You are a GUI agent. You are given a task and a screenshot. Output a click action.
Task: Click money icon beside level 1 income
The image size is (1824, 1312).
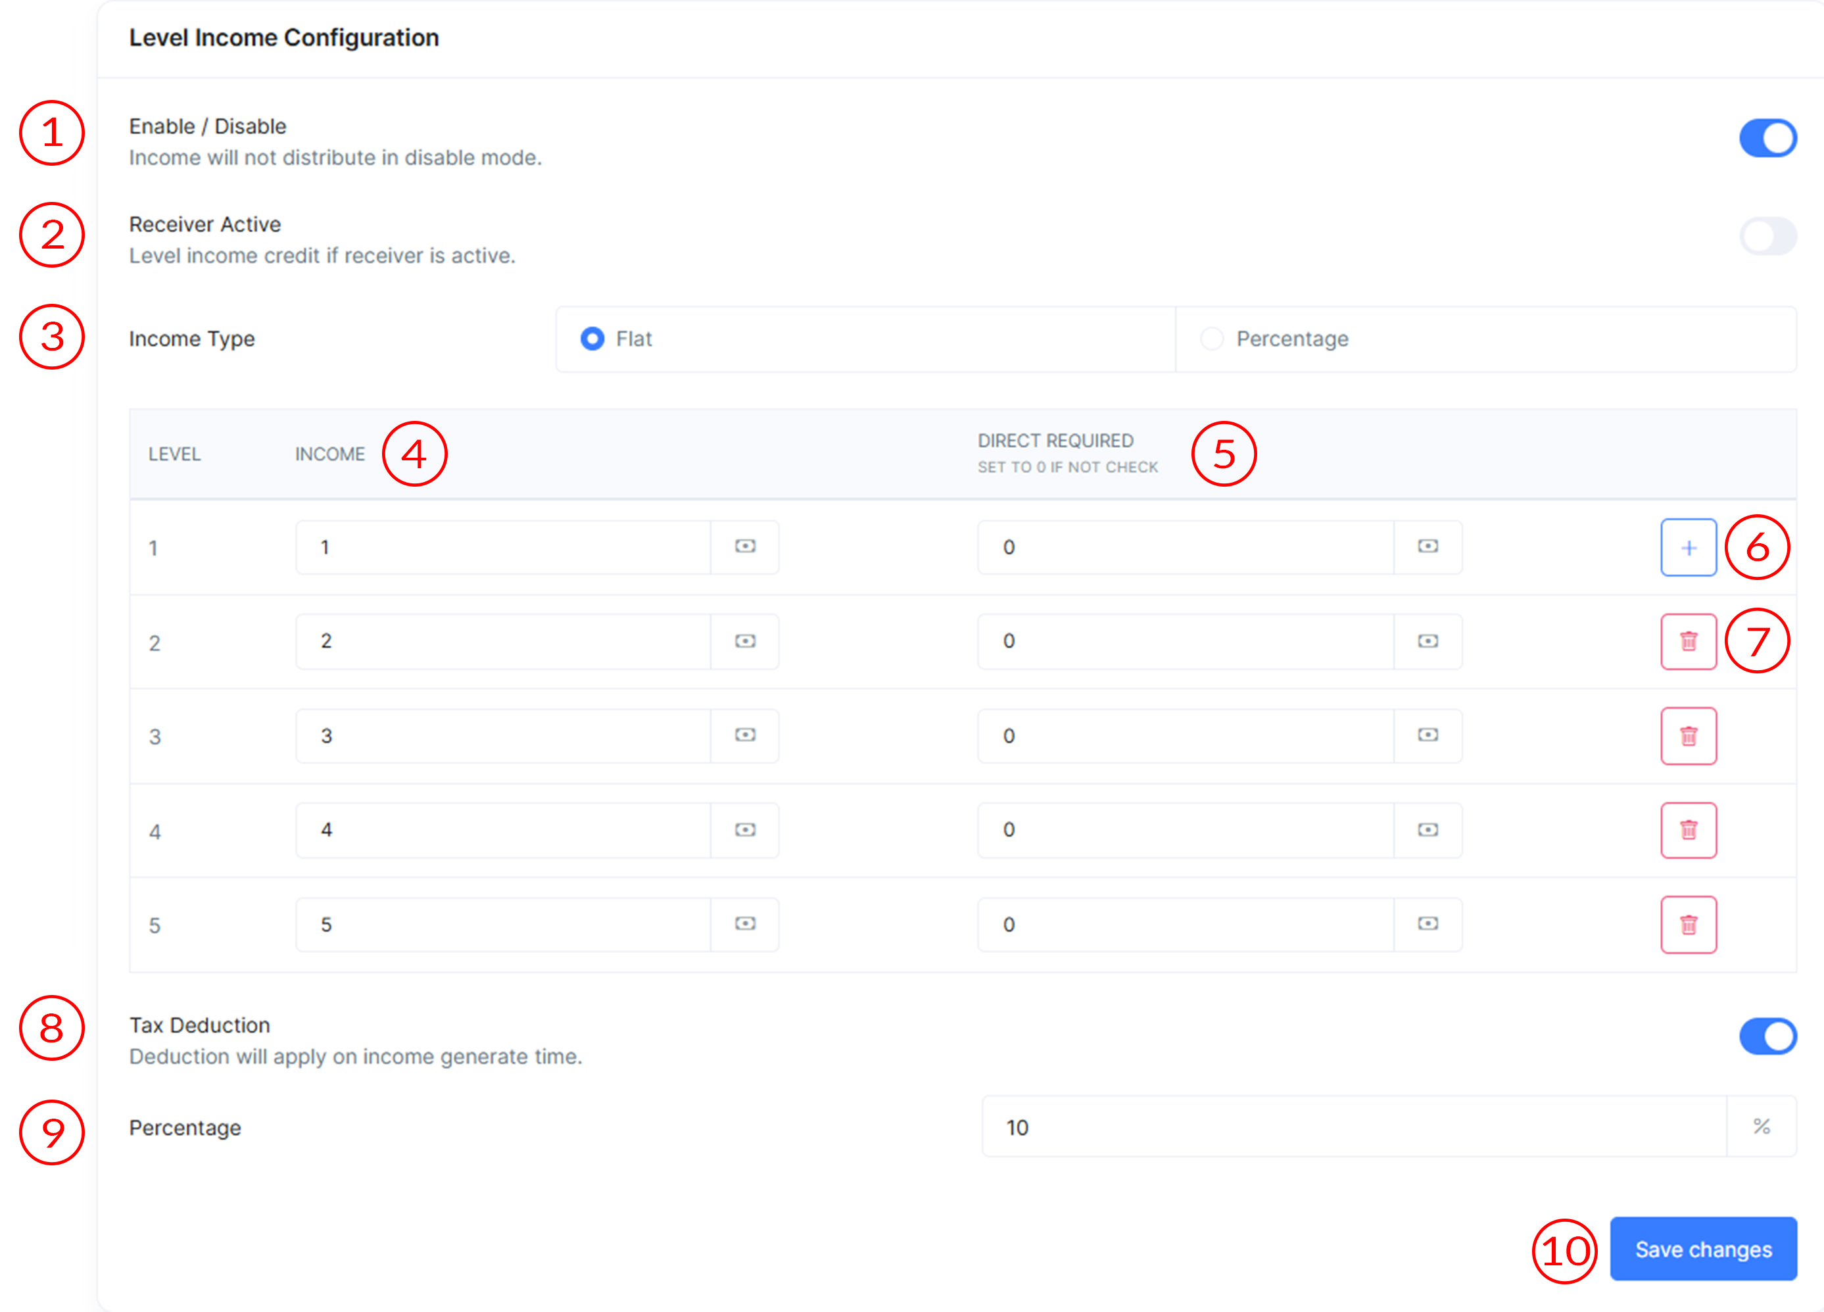745,547
